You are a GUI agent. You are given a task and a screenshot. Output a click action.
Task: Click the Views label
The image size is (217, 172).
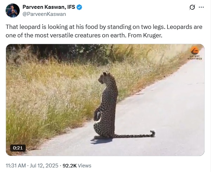coord(84,166)
